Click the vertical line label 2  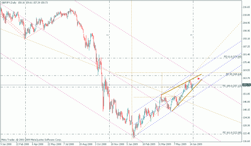(108, 35)
